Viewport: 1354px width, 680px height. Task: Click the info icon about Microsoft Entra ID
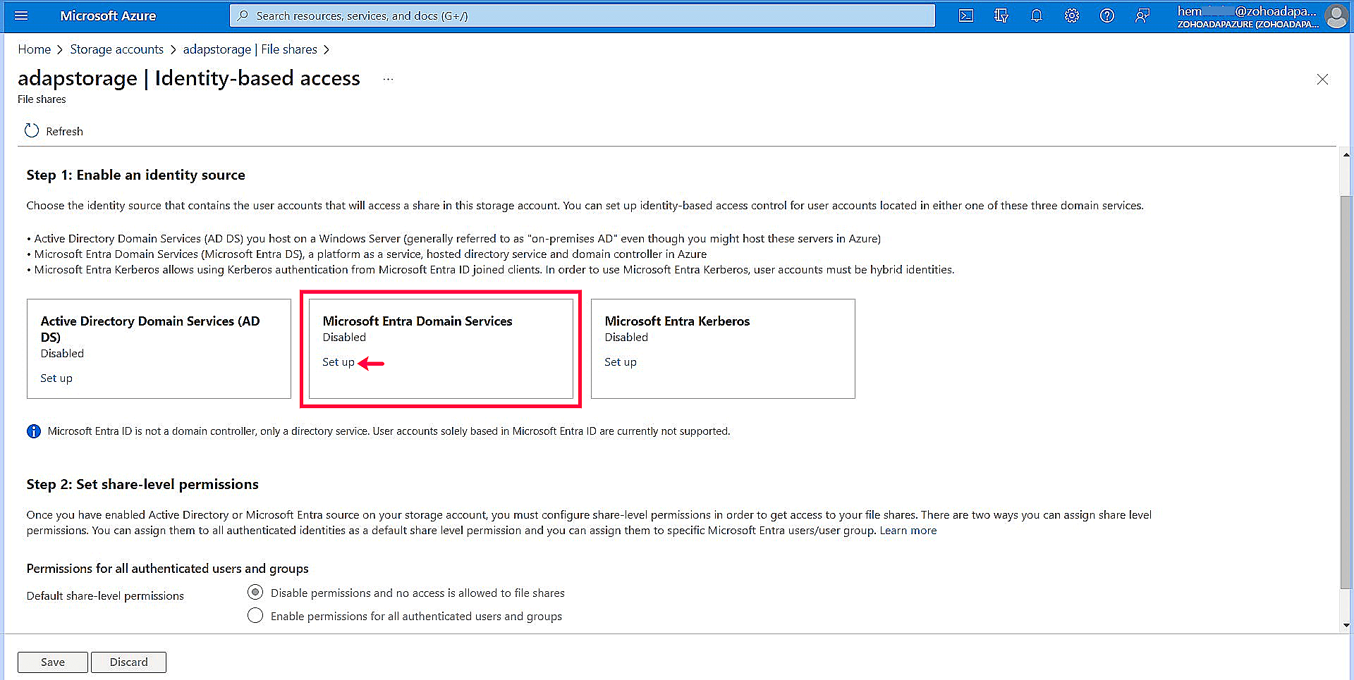click(x=33, y=431)
